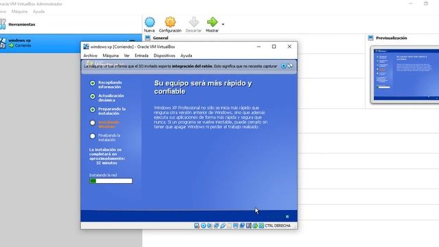This screenshot has width=439, height=247.
Task: Click the processor virtualization status icon
Action: click(248, 226)
